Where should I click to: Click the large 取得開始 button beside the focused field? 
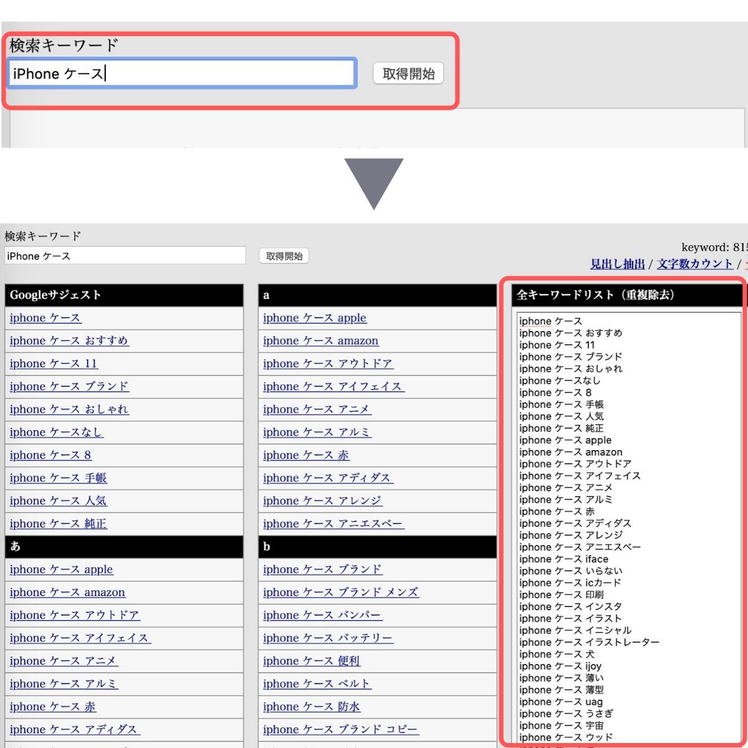click(x=408, y=74)
